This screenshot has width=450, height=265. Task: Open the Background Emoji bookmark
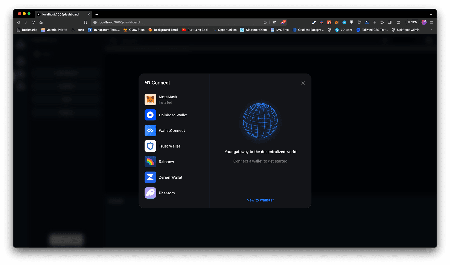[163, 30]
